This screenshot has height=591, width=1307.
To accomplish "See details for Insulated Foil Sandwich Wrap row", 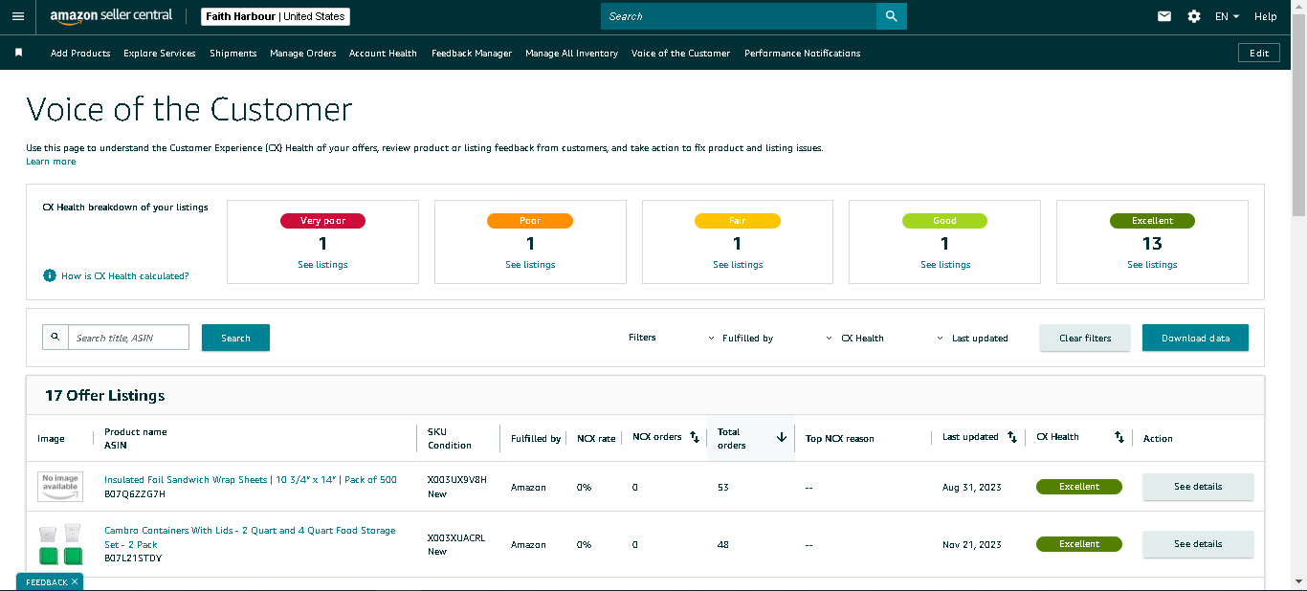I will (x=1198, y=487).
